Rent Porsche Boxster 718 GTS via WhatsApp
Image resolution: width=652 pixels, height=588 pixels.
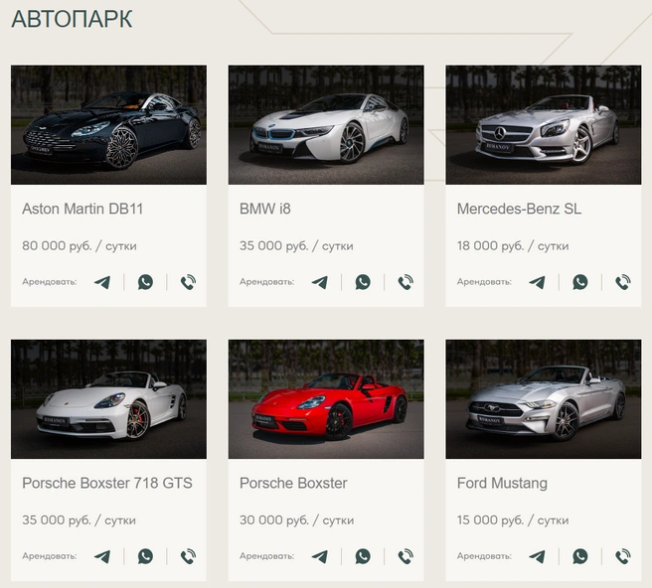coord(145,556)
